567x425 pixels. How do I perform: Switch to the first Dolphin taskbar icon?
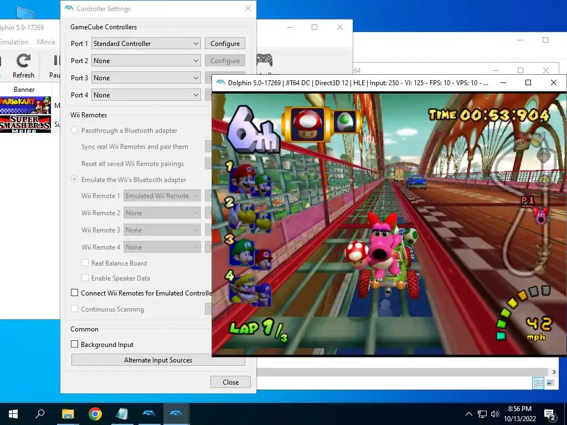[149, 414]
